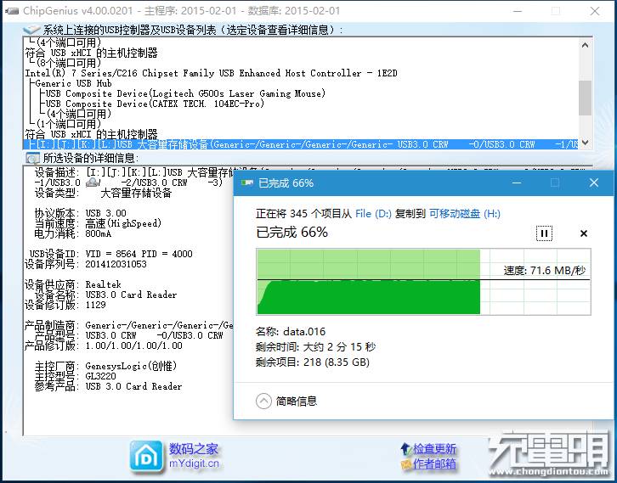The height and width of the screenshot is (483, 617).
Task: Pause the file copy operation
Action: pyautogui.click(x=544, y=233)
